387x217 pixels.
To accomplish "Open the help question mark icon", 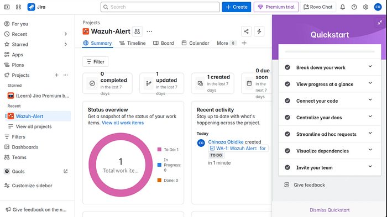I will click(354, 7).
